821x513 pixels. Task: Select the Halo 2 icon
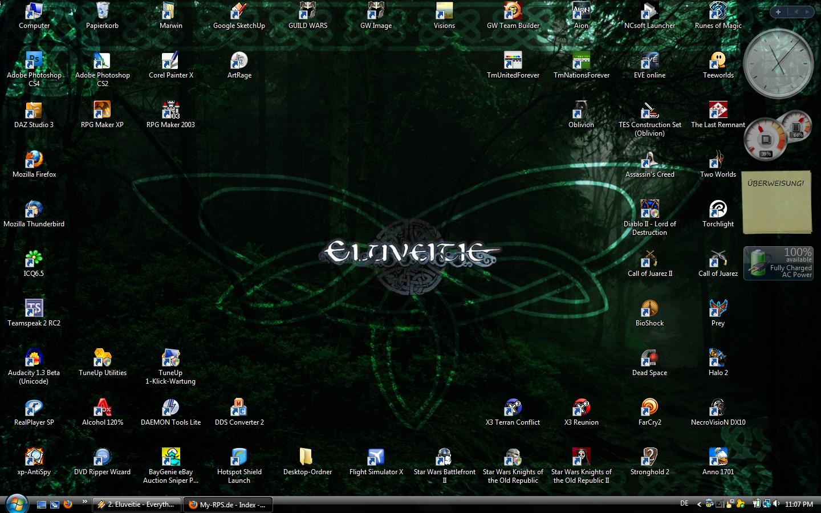[718, 363]
